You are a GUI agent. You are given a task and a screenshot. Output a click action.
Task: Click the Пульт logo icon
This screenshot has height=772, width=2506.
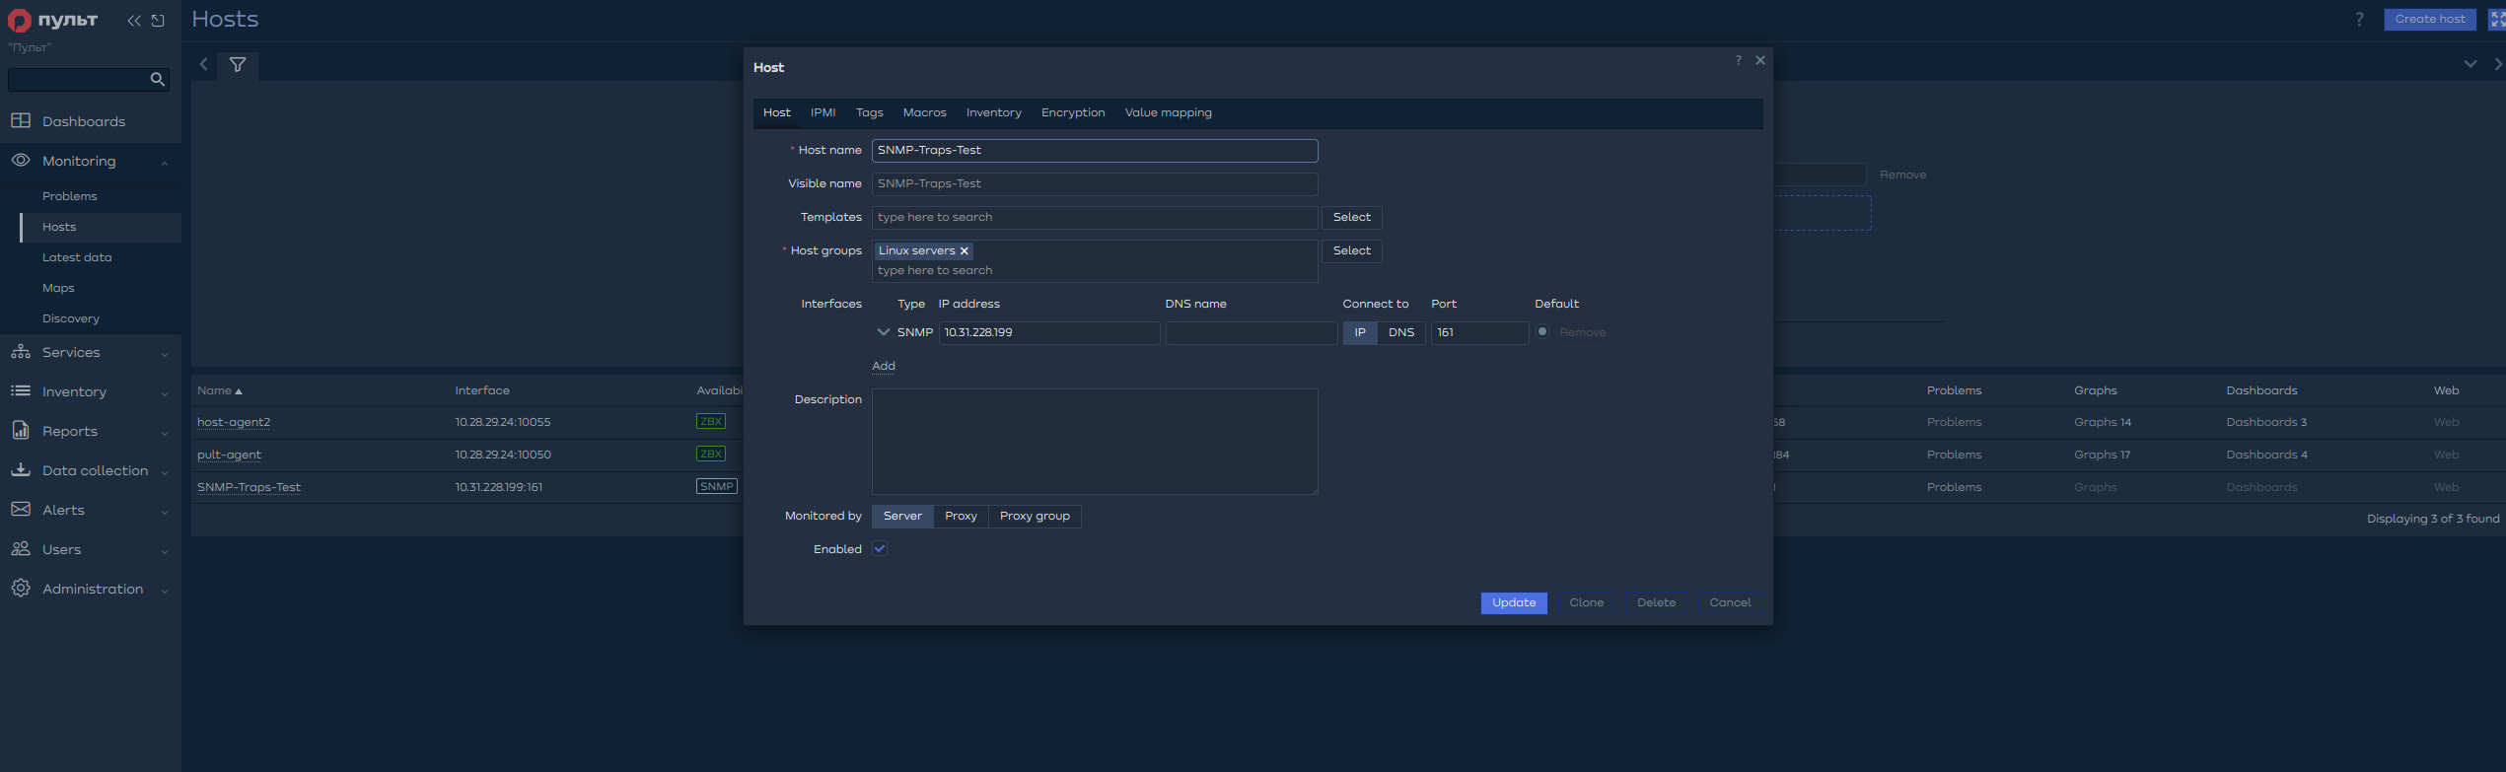pos(19,21)
